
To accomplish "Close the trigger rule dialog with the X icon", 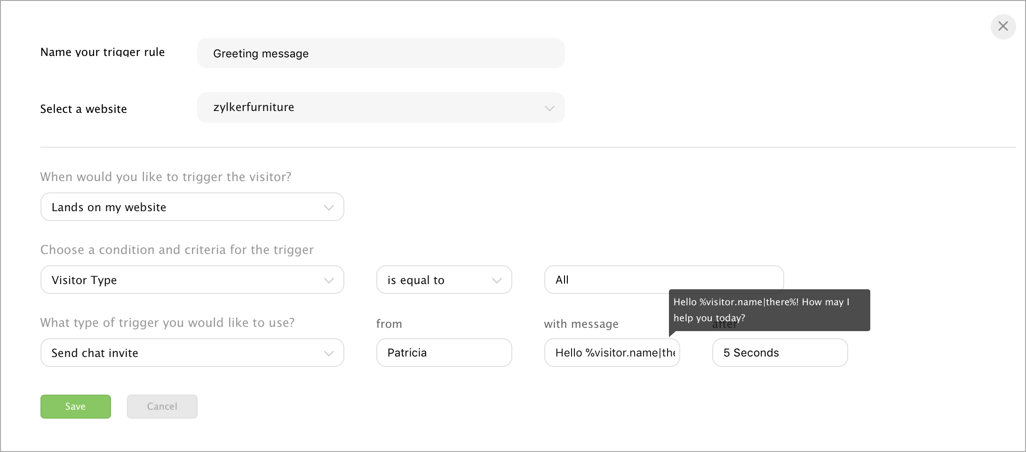I will coord(1003,26).
